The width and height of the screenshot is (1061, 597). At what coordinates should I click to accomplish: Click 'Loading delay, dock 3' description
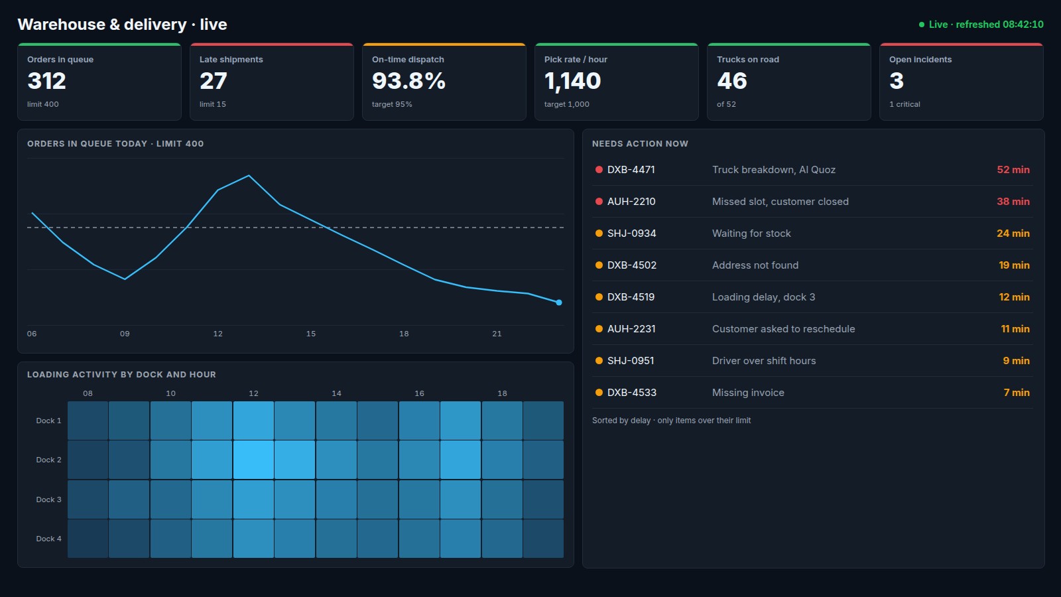coord(764,297)
